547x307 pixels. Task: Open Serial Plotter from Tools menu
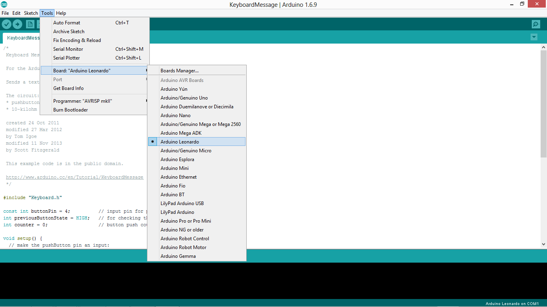pyautogui.click(x=95, y=58)
